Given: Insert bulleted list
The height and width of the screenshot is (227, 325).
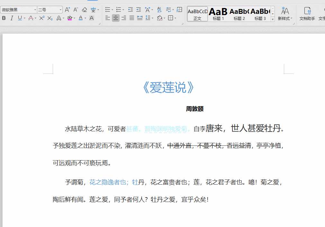Looking at the screenshot, I should 108,10.
